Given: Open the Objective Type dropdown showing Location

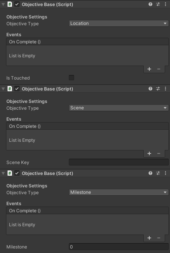Looking at the screenshot, I should [x=118, y=23].
